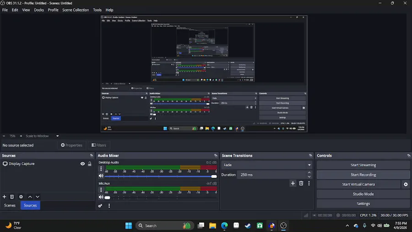This screenshot has width=412, height=232.
Task: Click the 75% zoom level text
Action: coord(12,136)
